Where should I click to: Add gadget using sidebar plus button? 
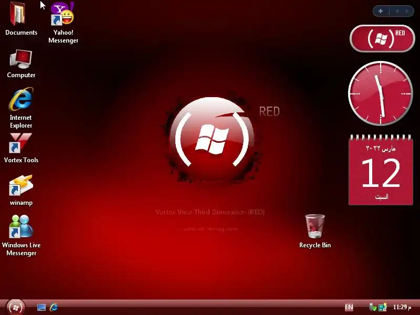381,11
